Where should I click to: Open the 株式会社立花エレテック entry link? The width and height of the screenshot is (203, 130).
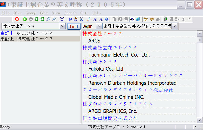coord(110,48)
